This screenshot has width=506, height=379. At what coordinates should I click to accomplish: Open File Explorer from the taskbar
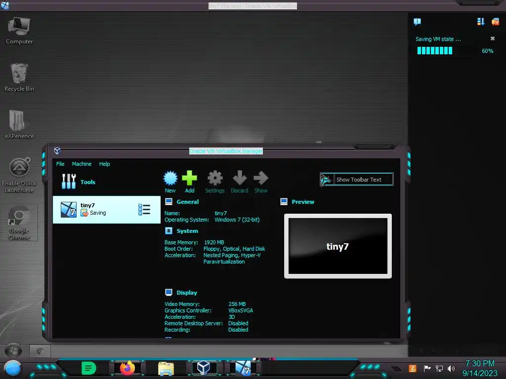(x=166, y=369)
